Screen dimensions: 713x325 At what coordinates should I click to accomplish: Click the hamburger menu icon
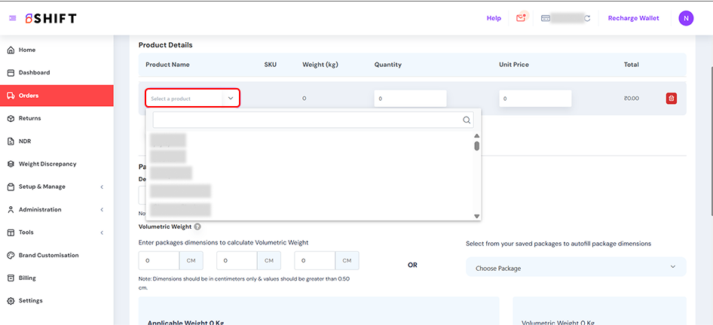(x=12, y=18)
